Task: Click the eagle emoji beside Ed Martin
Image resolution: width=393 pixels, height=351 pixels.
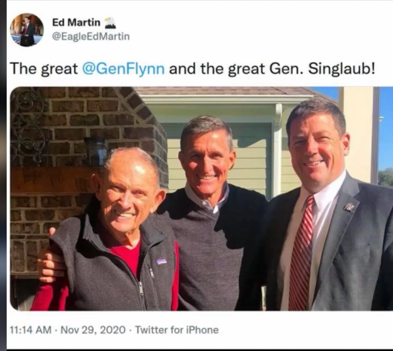Action: click(109, 23)
